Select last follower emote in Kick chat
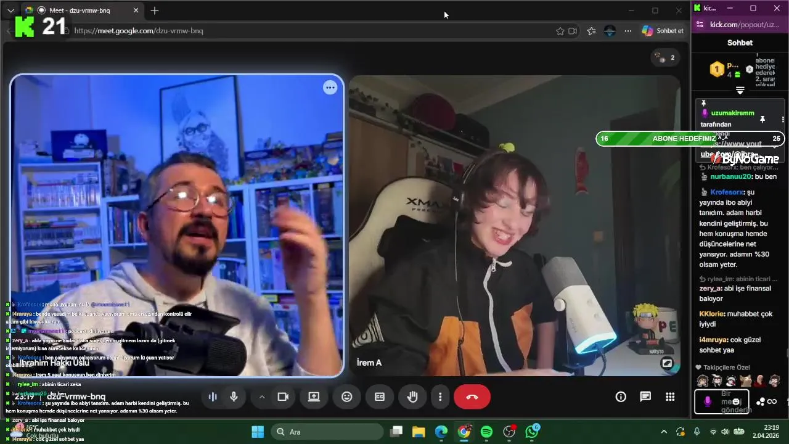The image size is (789, 444). pos(775,380)
